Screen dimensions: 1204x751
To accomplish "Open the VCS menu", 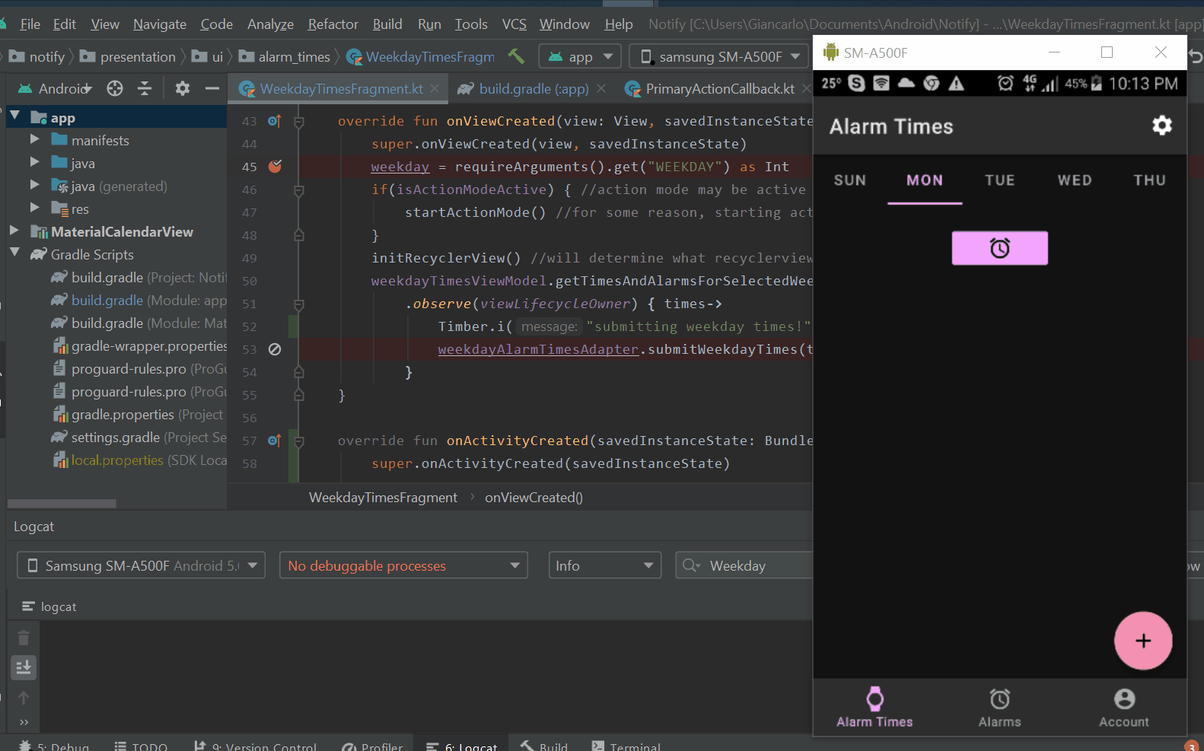I will coord(514,24).
